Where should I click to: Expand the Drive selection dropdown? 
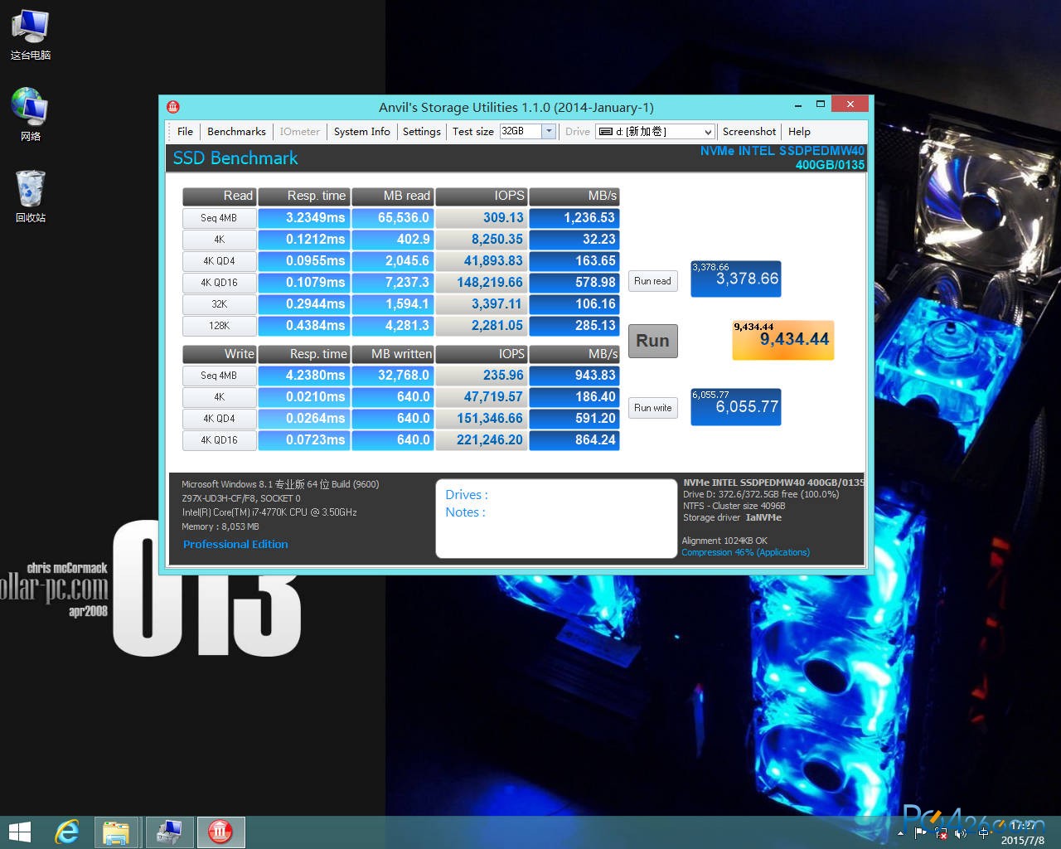coord(707,132)
